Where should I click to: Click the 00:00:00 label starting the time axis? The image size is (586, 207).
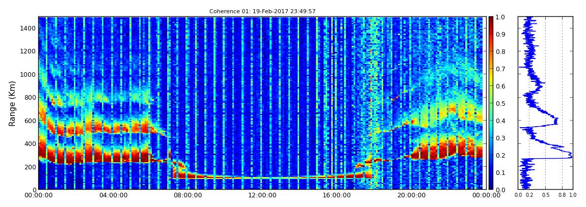(39, 195)
